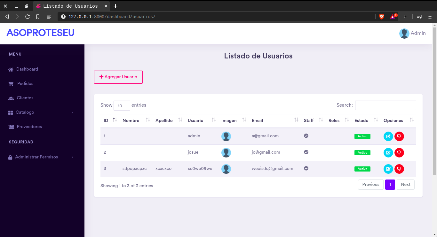Open a new browser tab

(115, 6)
